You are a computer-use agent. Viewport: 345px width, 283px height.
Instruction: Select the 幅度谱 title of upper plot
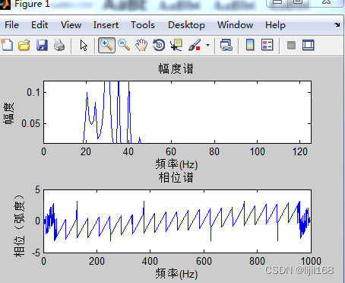pos(176,68)
